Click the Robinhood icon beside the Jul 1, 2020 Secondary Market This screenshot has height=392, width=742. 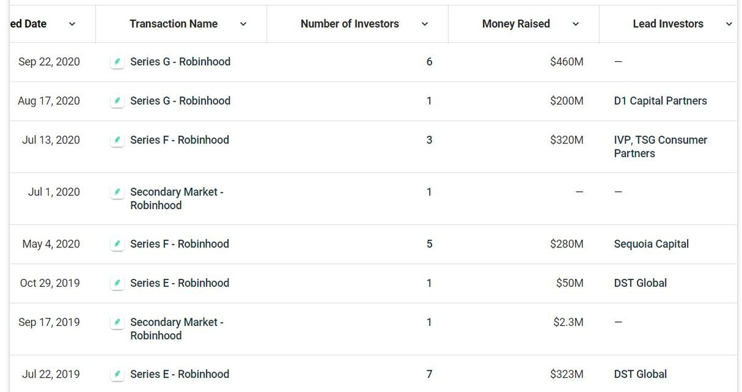pos(117,192)
